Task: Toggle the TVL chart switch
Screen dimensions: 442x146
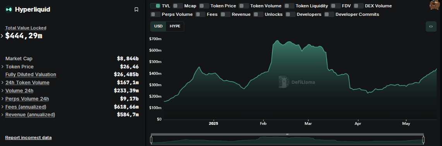Action: coord(155,6)
